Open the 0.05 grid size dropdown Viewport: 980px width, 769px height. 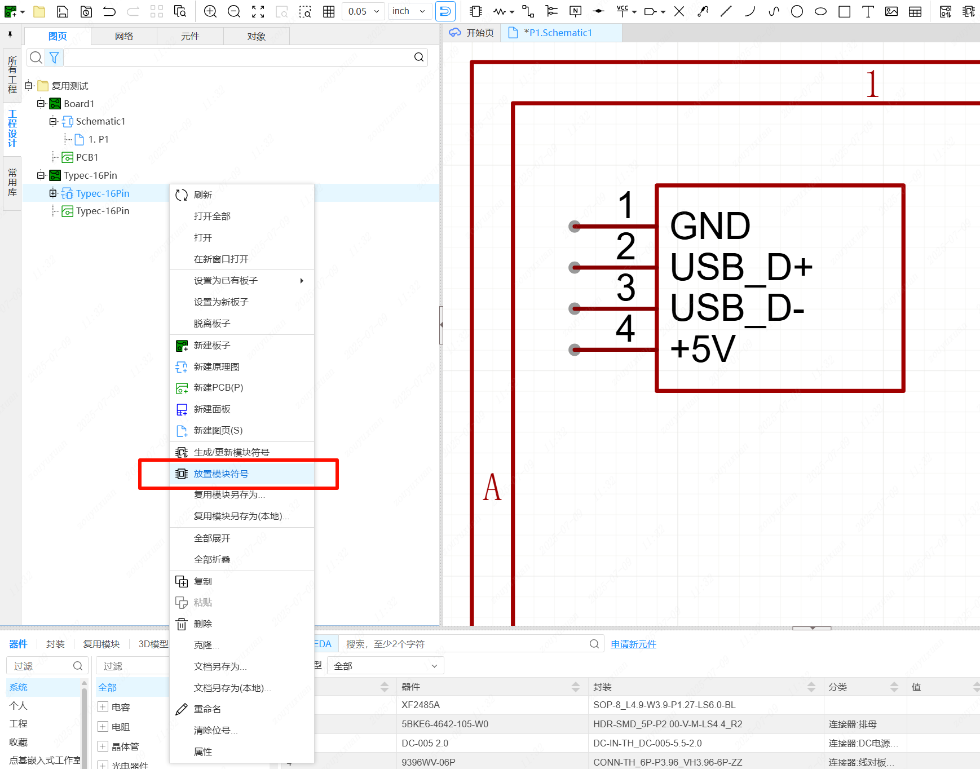[363, 11]
